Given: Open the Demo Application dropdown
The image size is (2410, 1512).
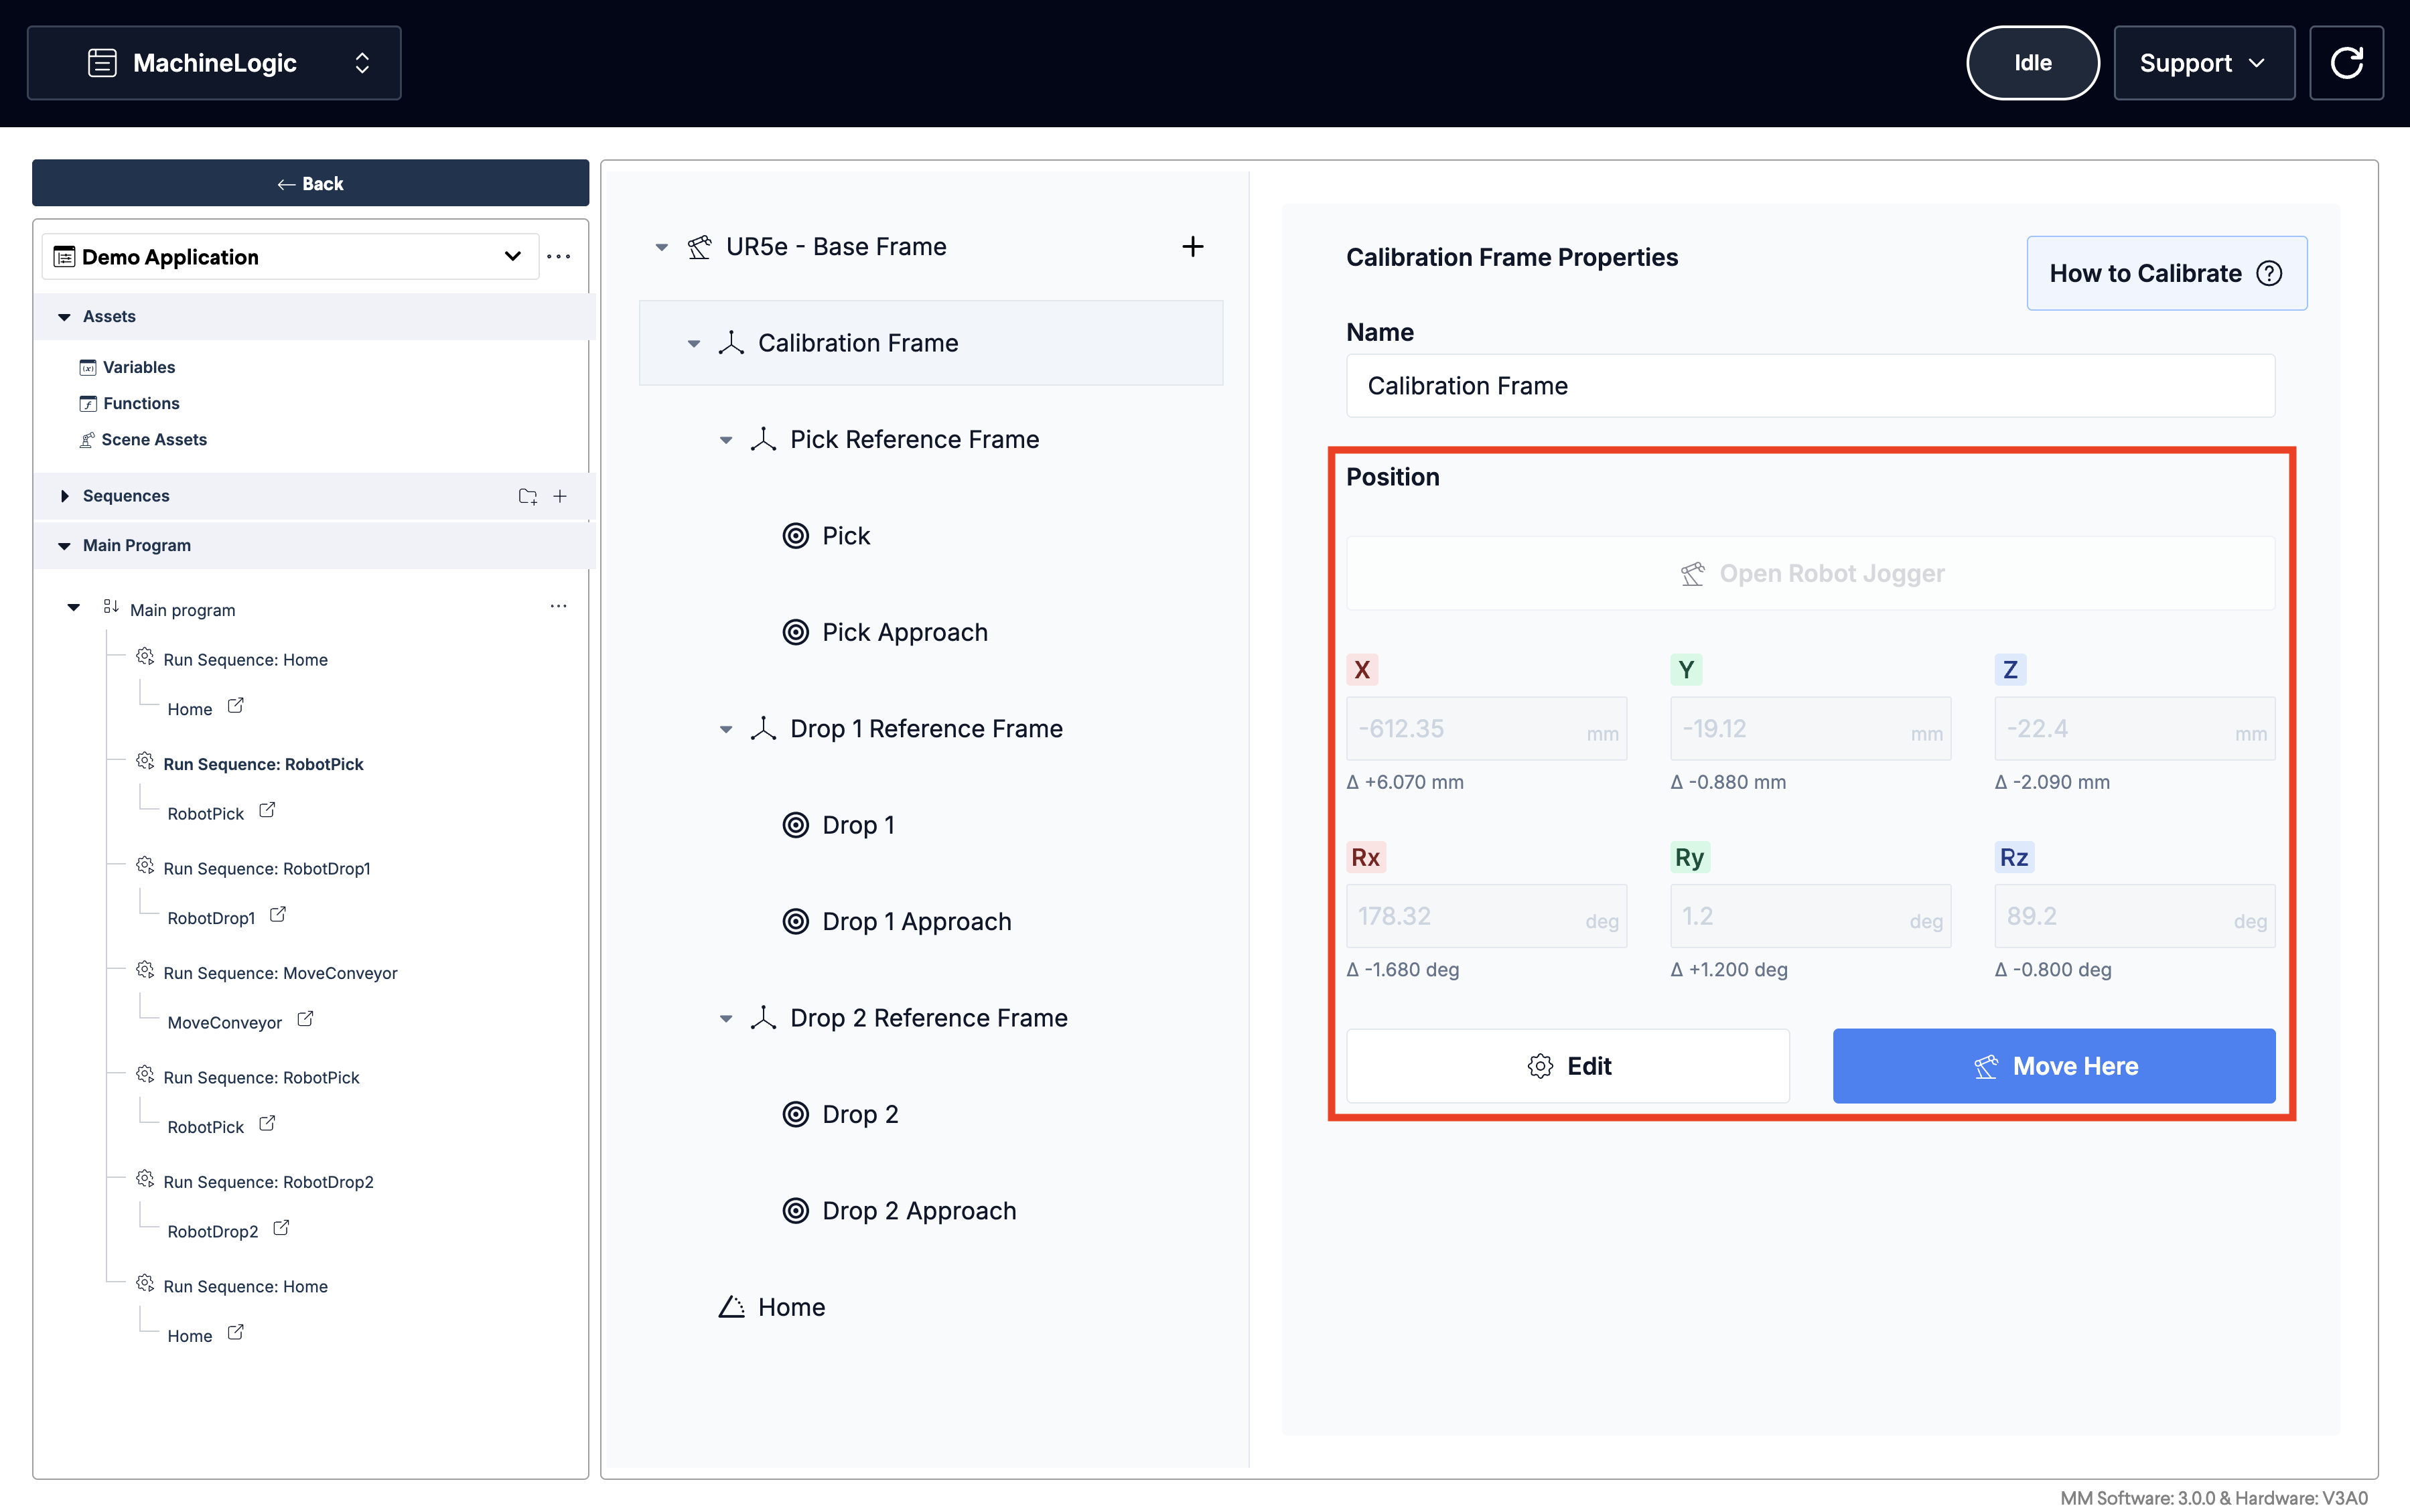Looking at the screenshot, I should click(290, 257).
